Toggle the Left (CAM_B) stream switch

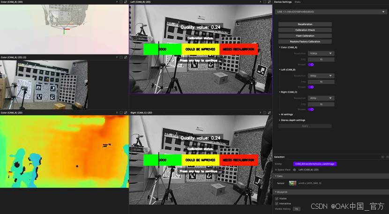pyautogui.click(x=311, y=87)
